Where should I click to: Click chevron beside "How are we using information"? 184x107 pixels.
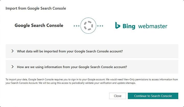pyautogui.click(x=13, y=67)
